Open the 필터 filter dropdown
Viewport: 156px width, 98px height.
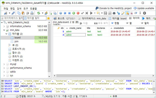145,23
